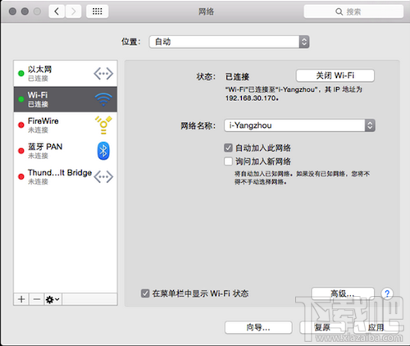Click green status dot of 以太网

click(x=21, y=74)
